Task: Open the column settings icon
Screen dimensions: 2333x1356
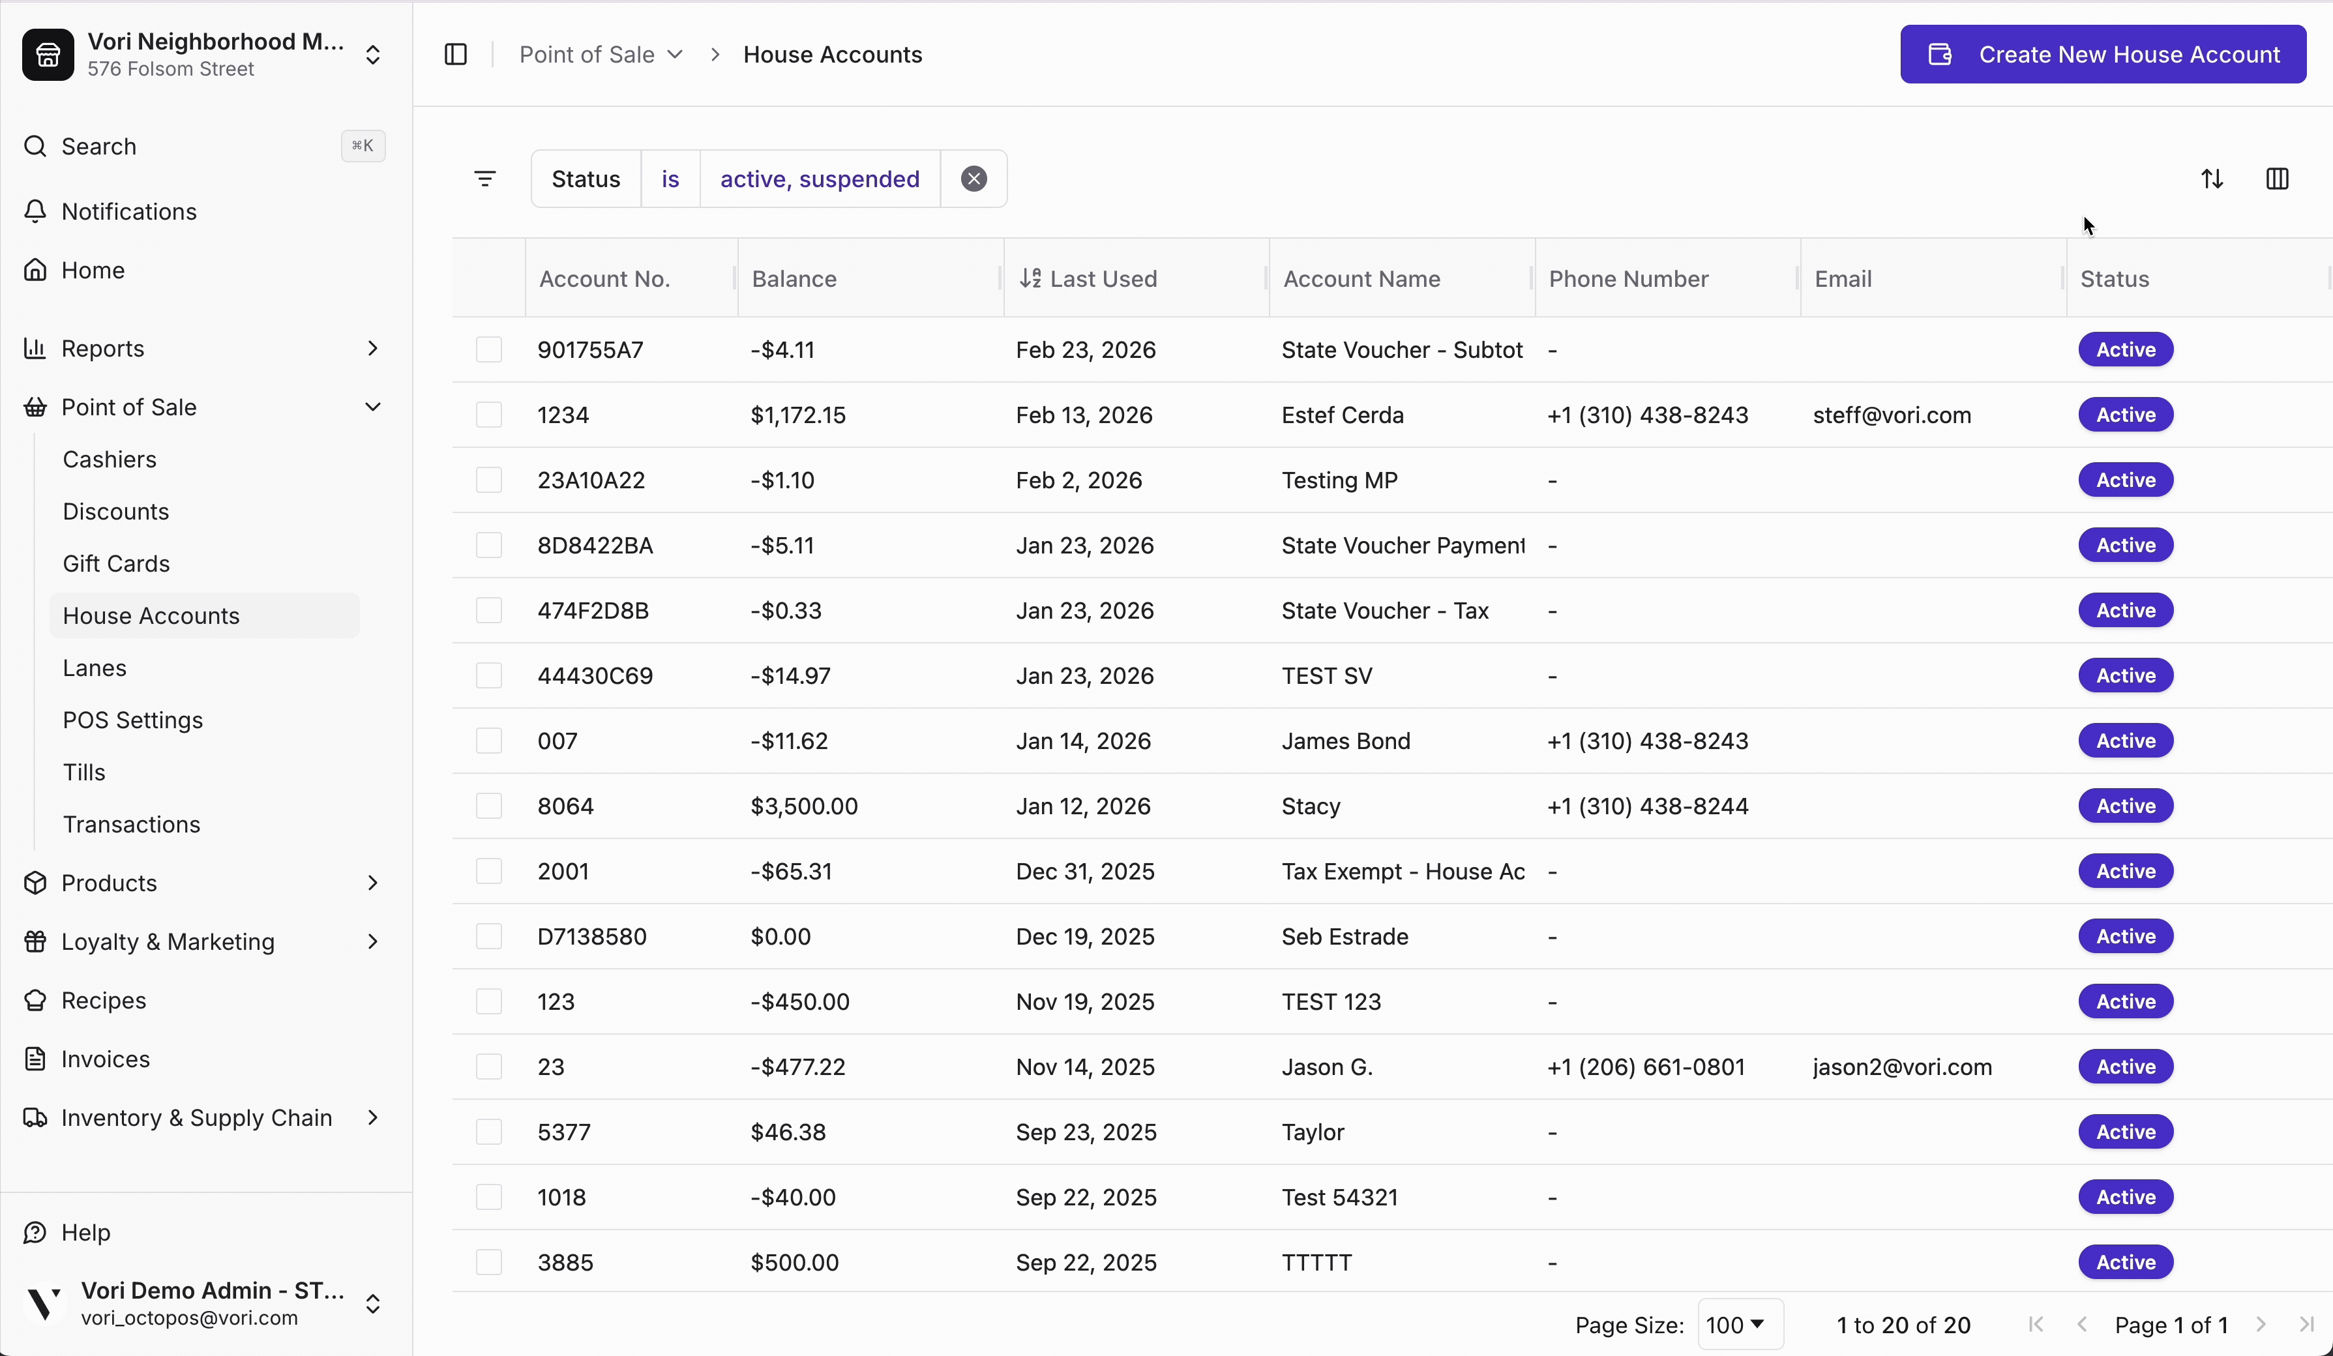Action: (2278, 179)
